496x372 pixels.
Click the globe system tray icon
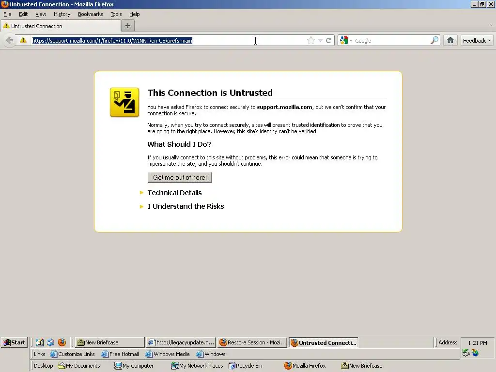(x=475, y=353)
